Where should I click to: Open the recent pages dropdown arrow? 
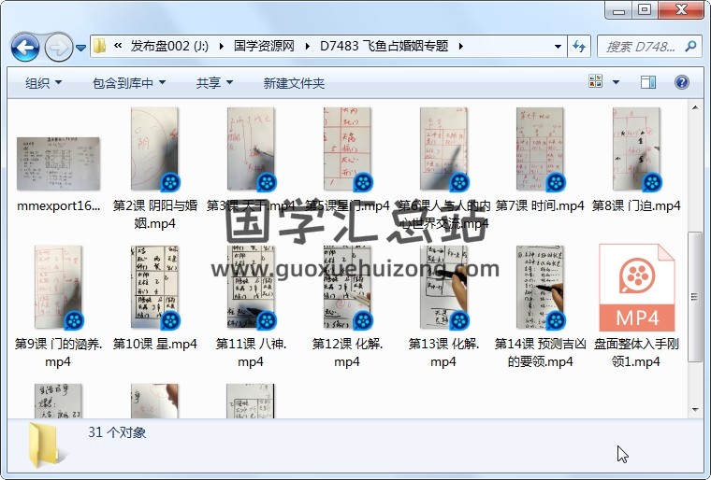(x=80, y=47)
